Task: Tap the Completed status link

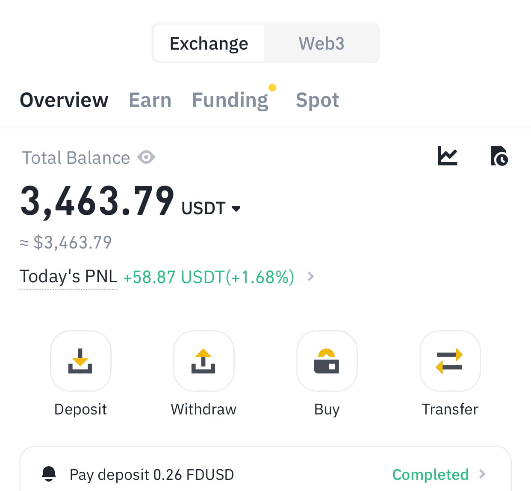Action: click(x=430, y=474)
